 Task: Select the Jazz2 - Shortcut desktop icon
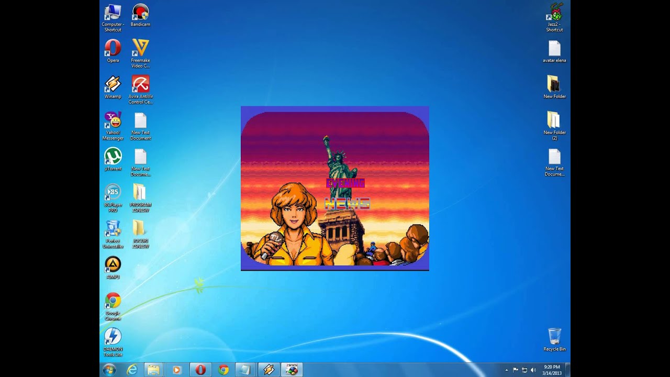554,18
